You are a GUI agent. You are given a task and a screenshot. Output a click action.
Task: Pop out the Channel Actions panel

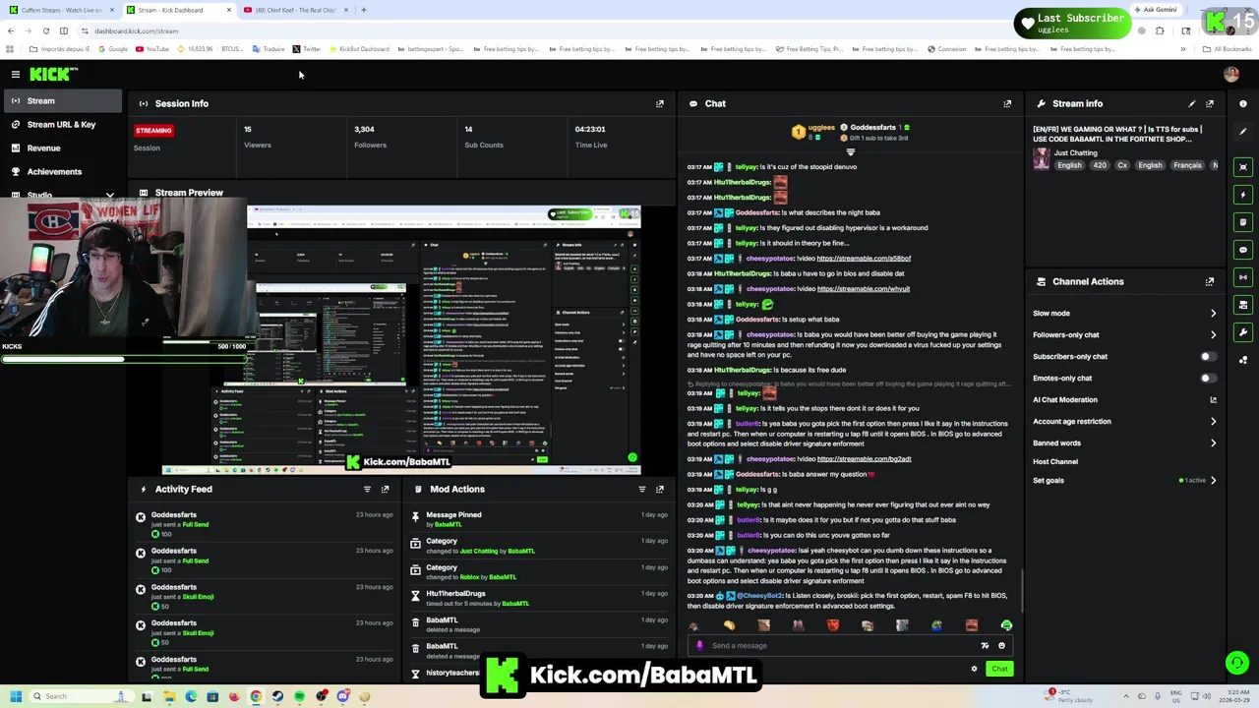point(1210,281)
